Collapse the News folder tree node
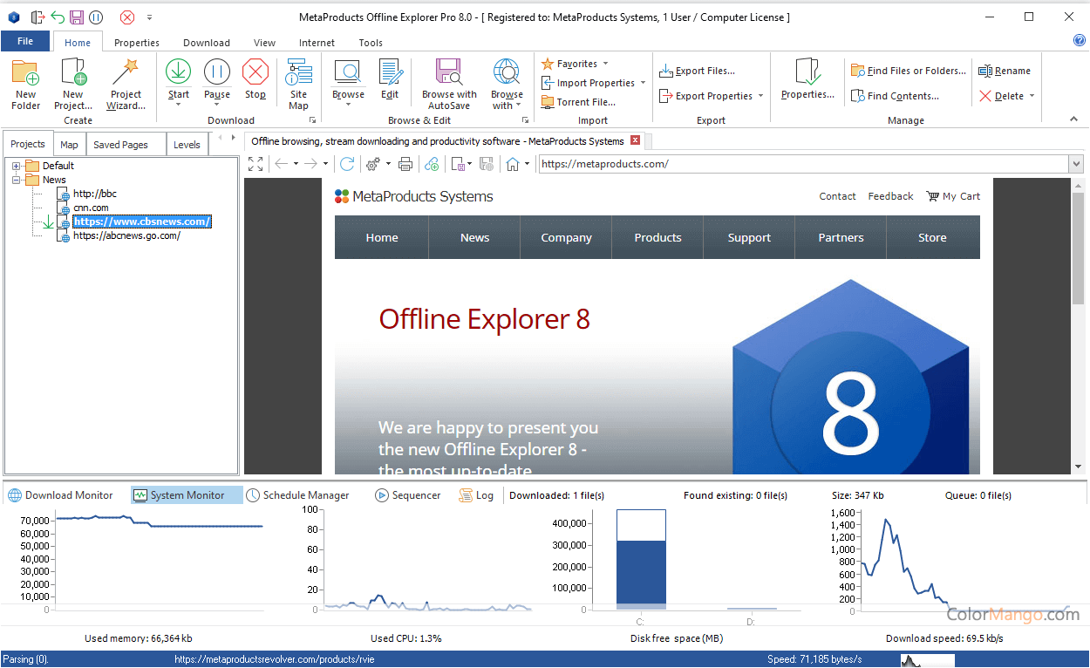 pos(16,180)
